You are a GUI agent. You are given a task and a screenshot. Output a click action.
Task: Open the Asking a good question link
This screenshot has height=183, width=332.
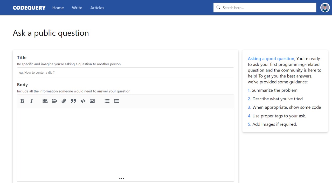(271, 59)
